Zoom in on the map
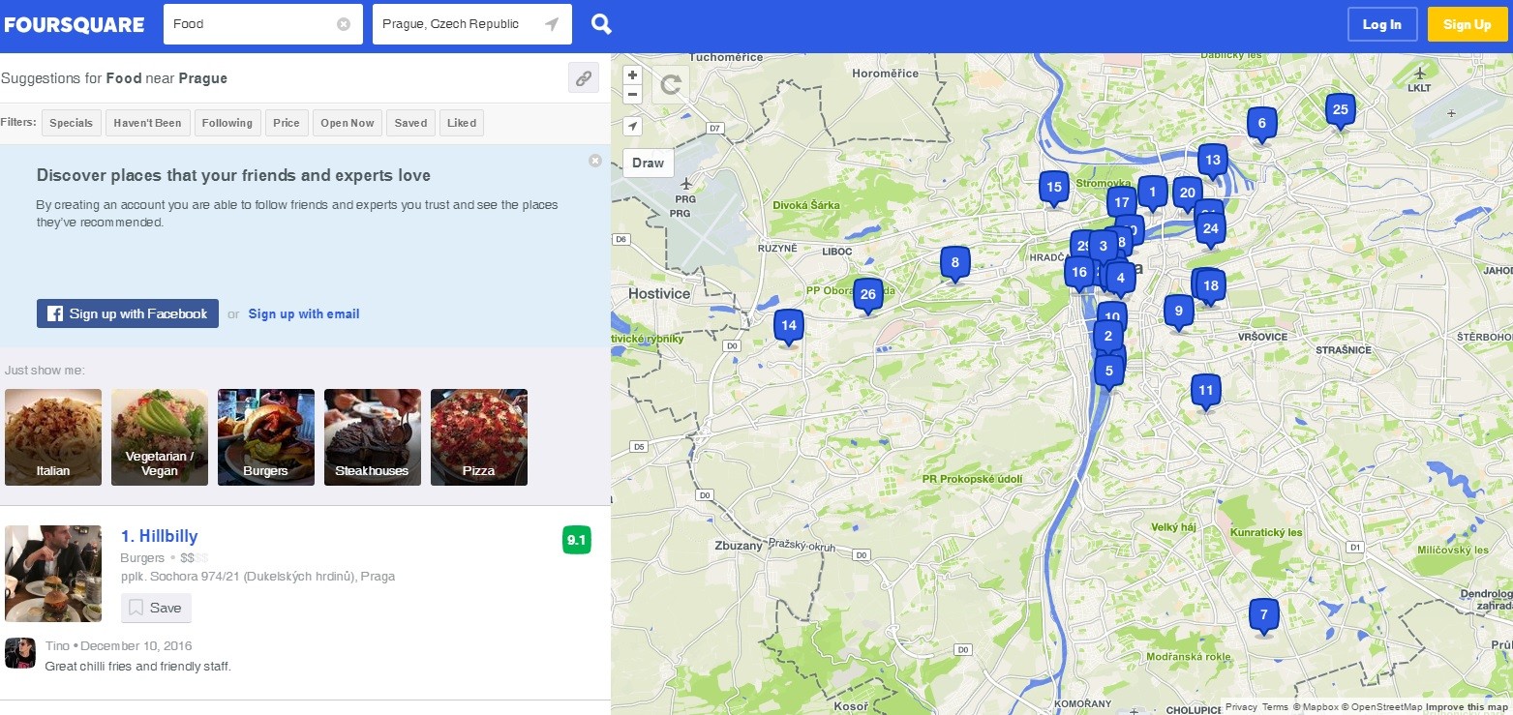 [633, 74]
